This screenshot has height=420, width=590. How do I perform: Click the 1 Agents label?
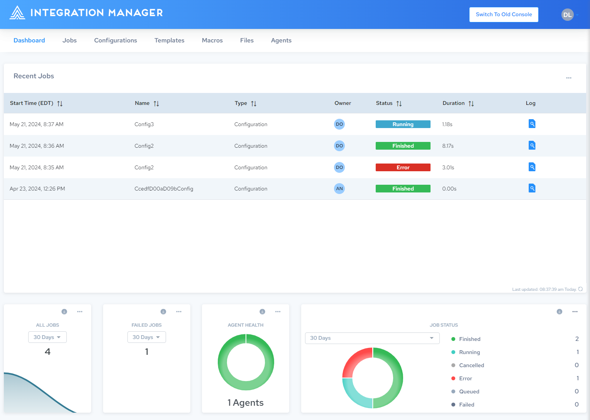tap(246, 403)
